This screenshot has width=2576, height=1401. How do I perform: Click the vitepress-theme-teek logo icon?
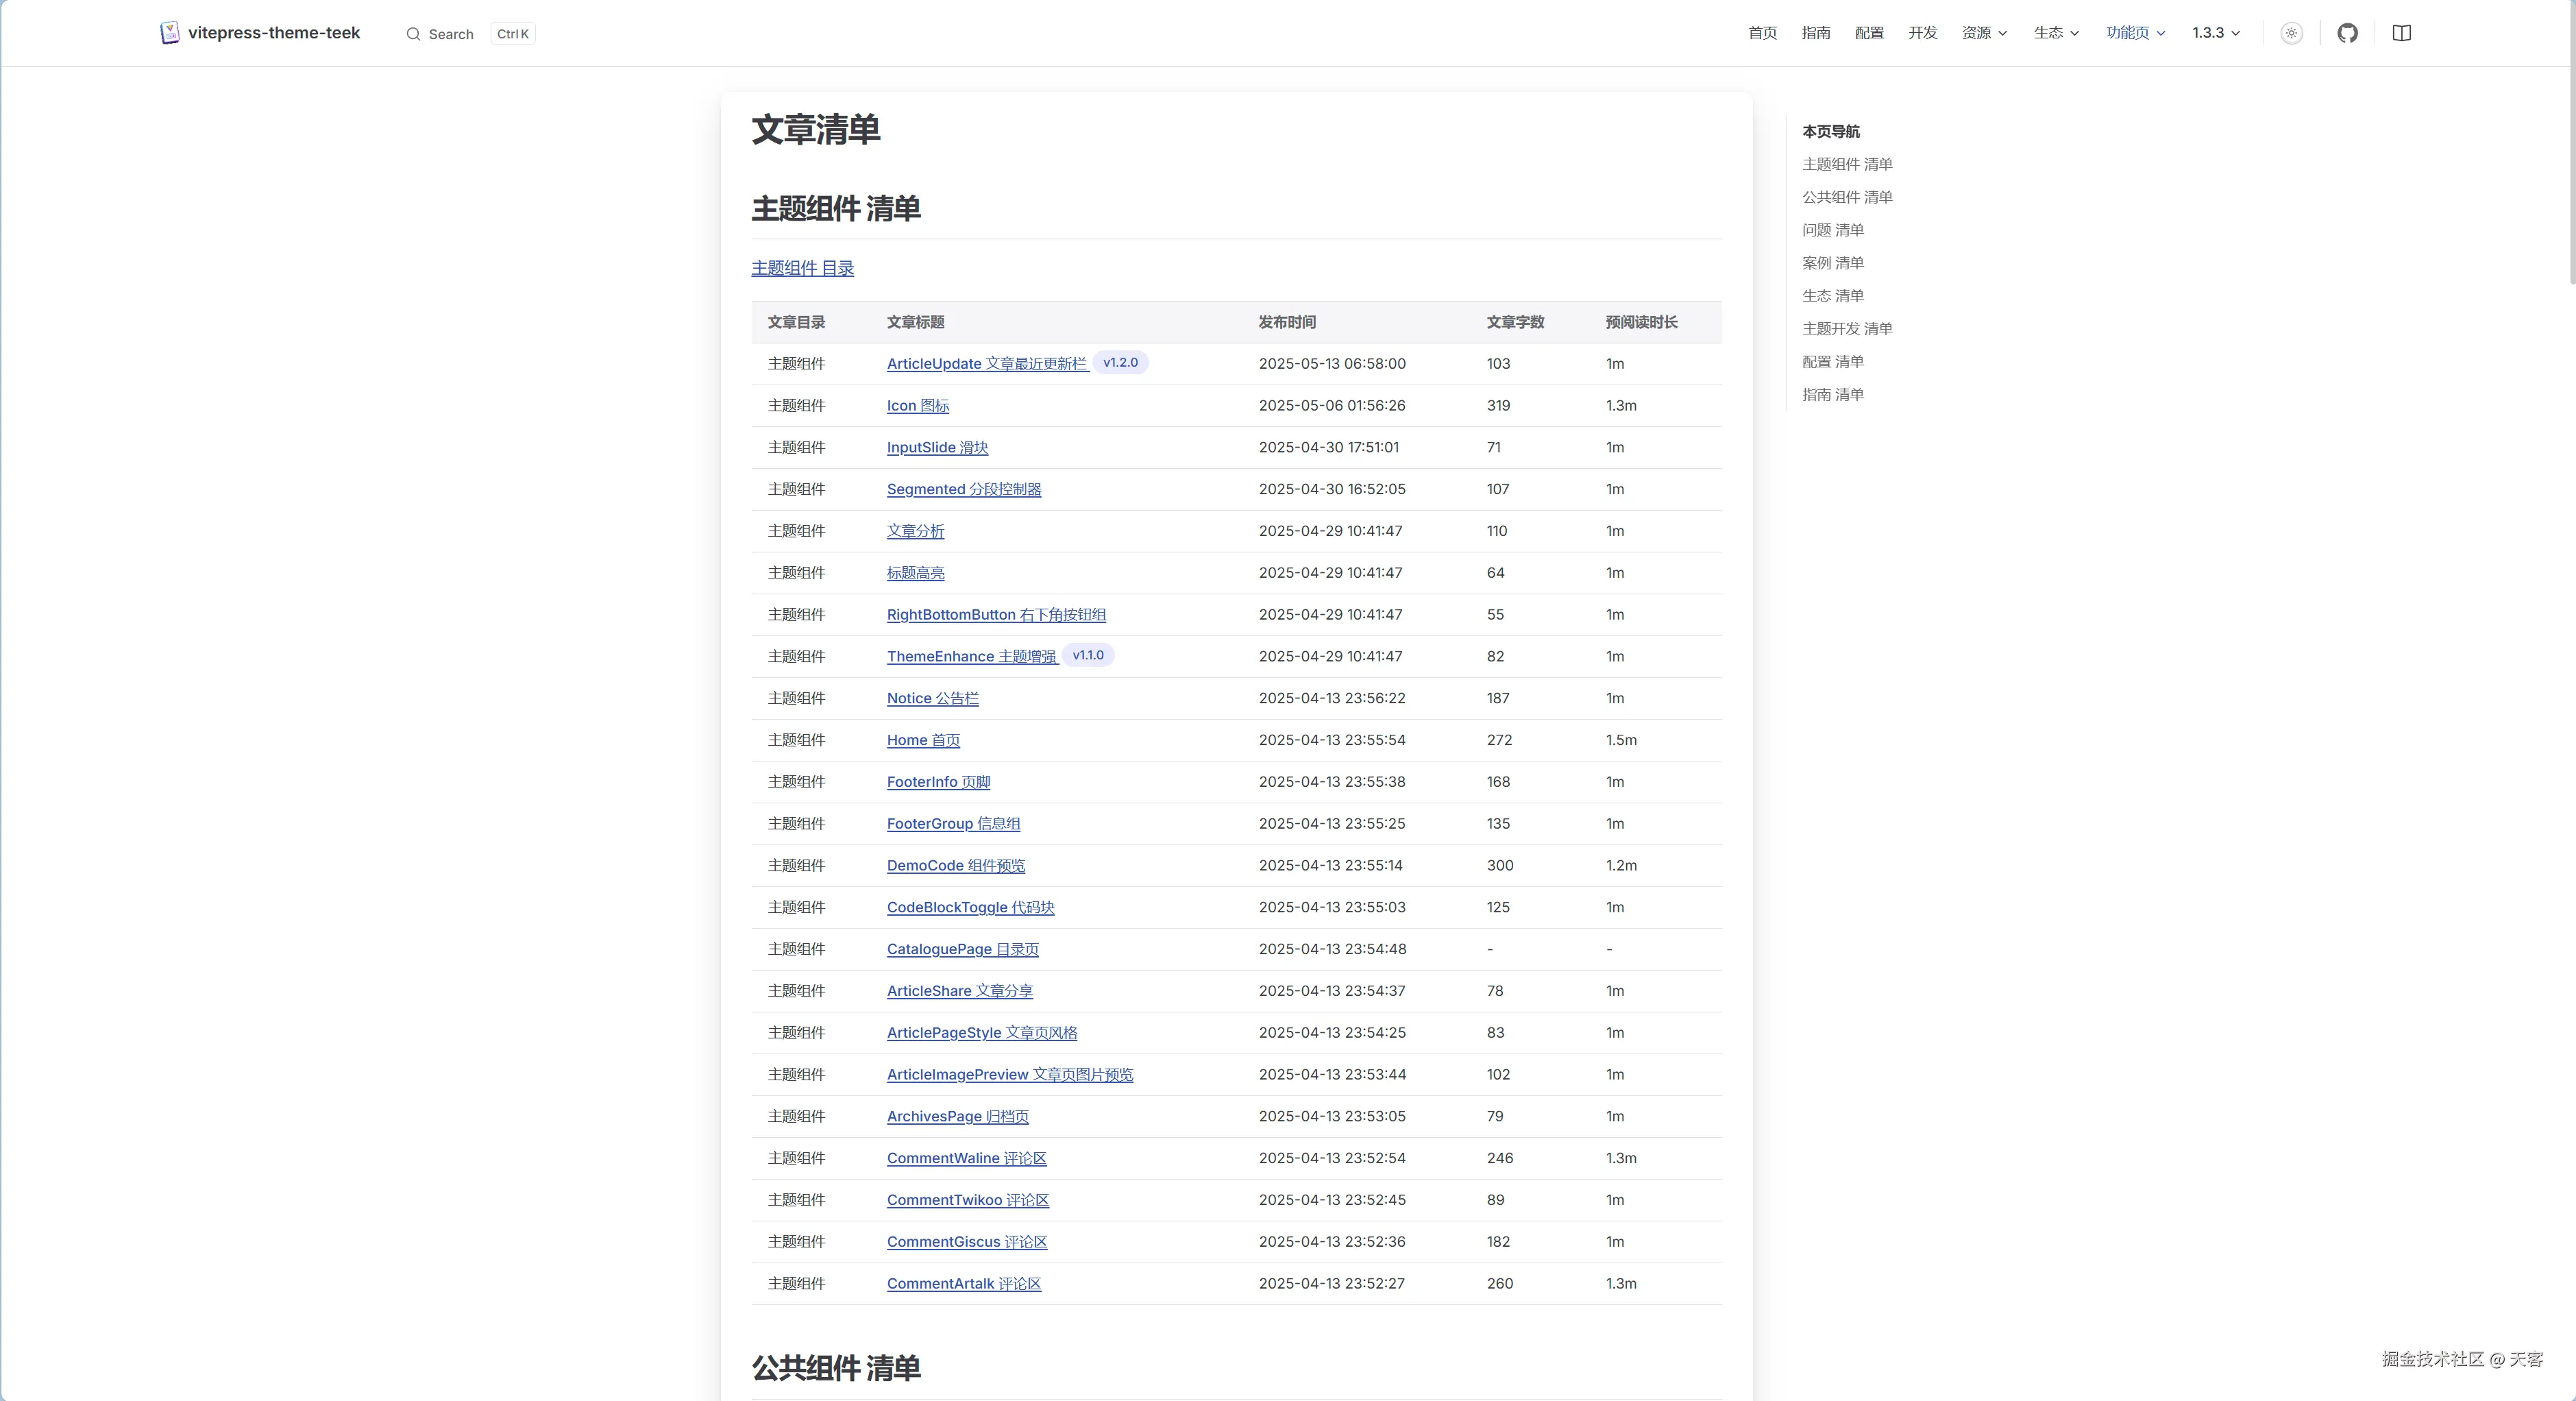click(x=170, y=33)
